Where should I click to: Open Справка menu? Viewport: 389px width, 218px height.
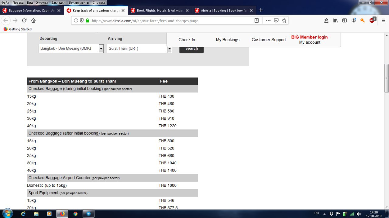pyautogui.click(x=99, y=2)
